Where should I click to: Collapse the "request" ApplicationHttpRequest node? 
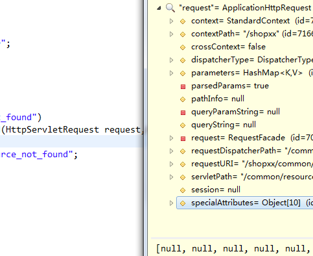point(159,8)
